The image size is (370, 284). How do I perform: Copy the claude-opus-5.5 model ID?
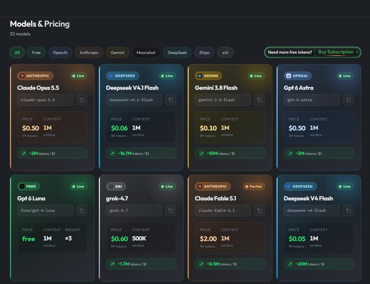pos(82,100)
